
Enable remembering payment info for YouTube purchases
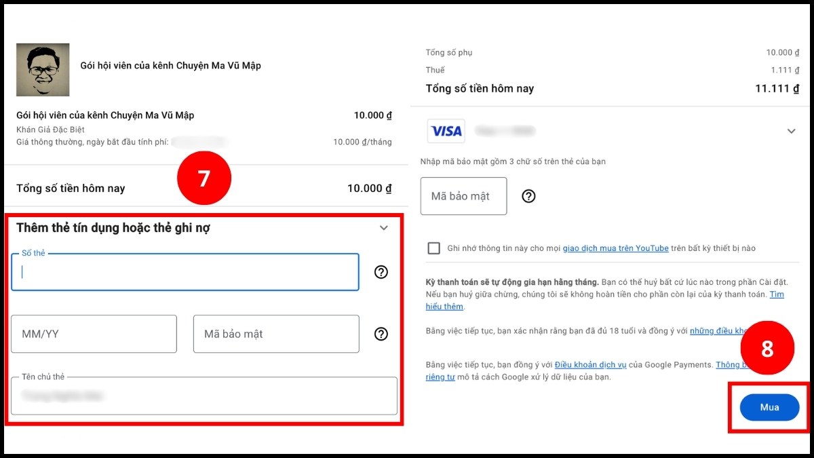(433, 248)
